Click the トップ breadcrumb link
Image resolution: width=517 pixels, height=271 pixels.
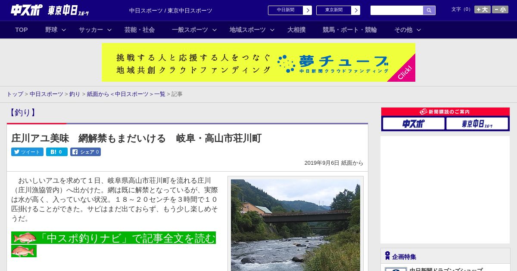click(15, 94)
